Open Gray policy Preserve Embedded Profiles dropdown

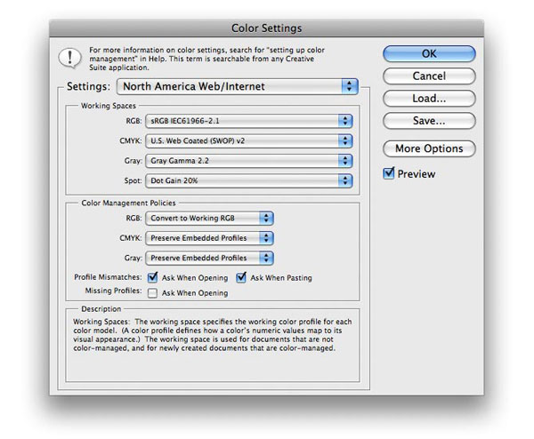tap(210, 258)
